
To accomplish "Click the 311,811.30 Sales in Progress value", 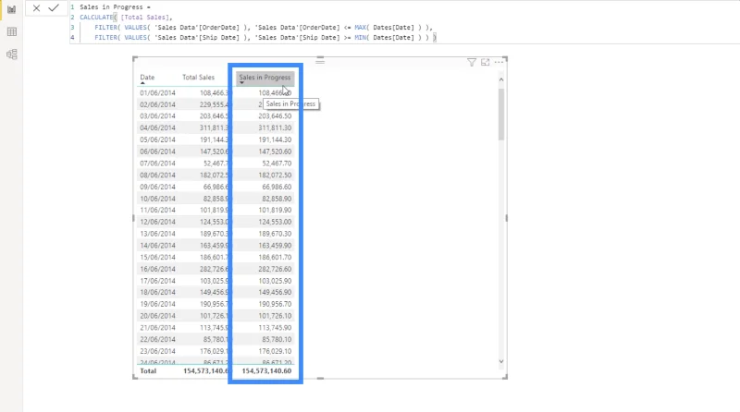I will pyautogui.click(x=275, y=127).
